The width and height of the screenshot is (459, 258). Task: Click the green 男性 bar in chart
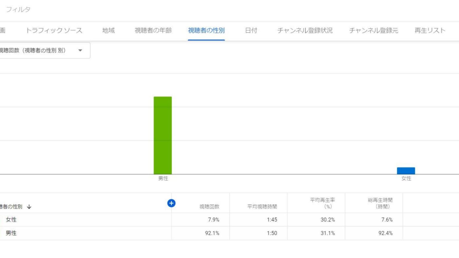coord(163,135)
